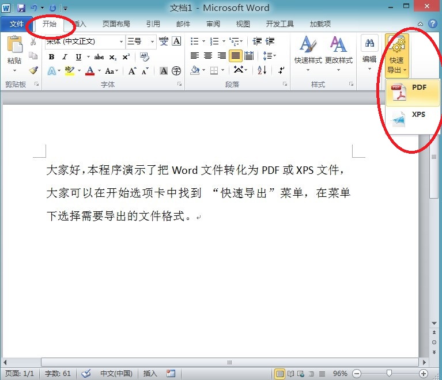Center align the paragraph
Image resolution: width=442 pixels, height=380 pixels.
pyautogui.click(x=208, y=55)
